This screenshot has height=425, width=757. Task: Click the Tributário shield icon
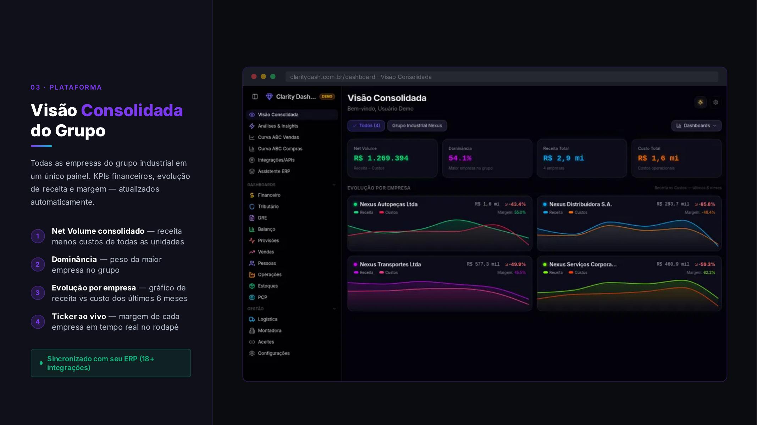point(252,206)
